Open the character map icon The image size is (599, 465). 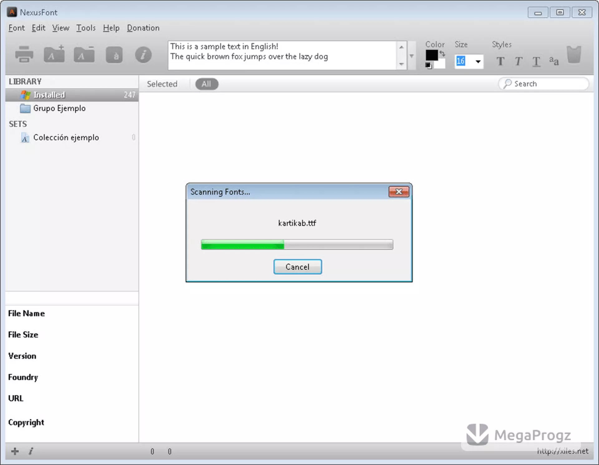coord(114,55)
